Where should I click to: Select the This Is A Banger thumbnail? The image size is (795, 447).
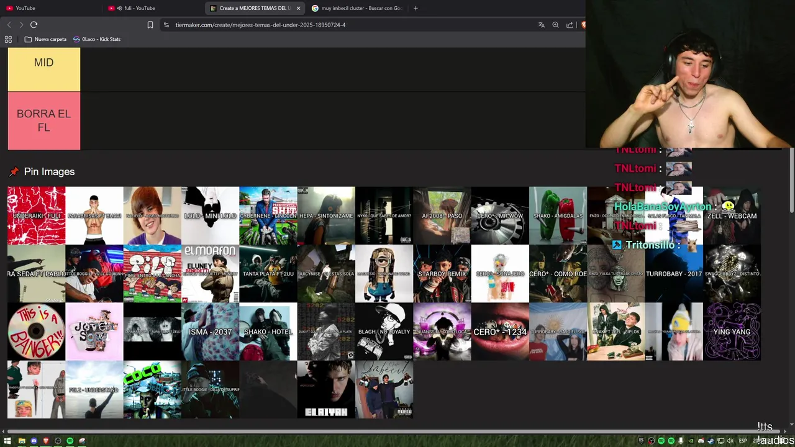click(36, 332)
